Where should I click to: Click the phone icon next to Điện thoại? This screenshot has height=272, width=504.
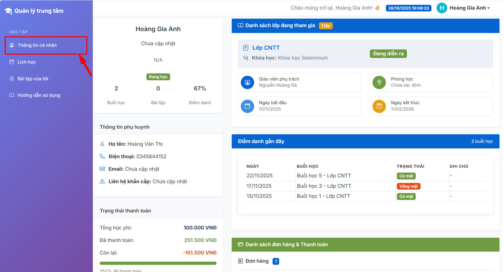tap(102, 156)
